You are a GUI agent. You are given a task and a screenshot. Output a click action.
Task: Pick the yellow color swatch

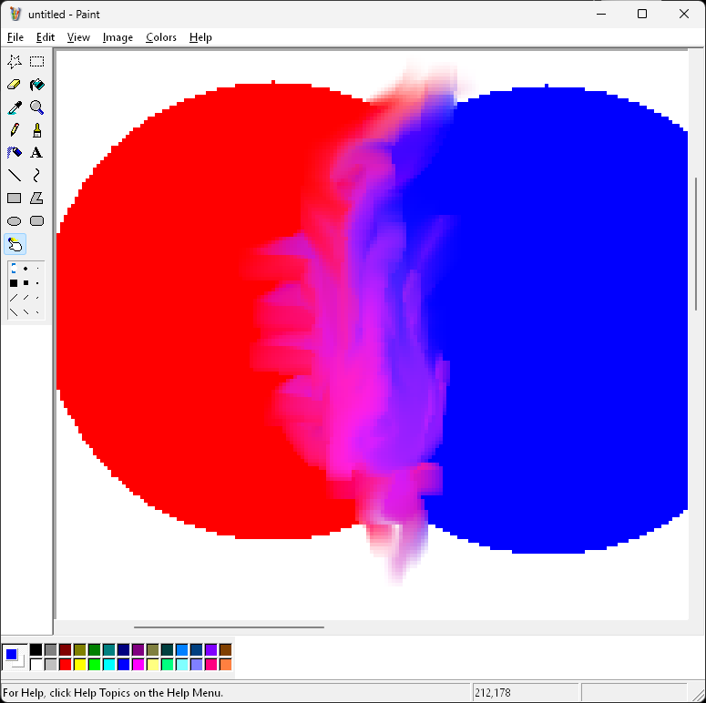79,664
